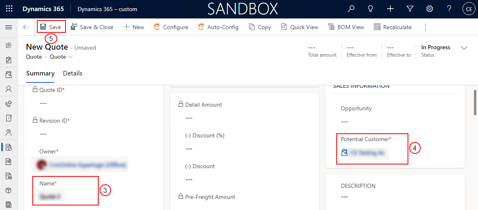Copy the quote using Copy command
This screenshot has width=478, height=210.
(260, 27)
